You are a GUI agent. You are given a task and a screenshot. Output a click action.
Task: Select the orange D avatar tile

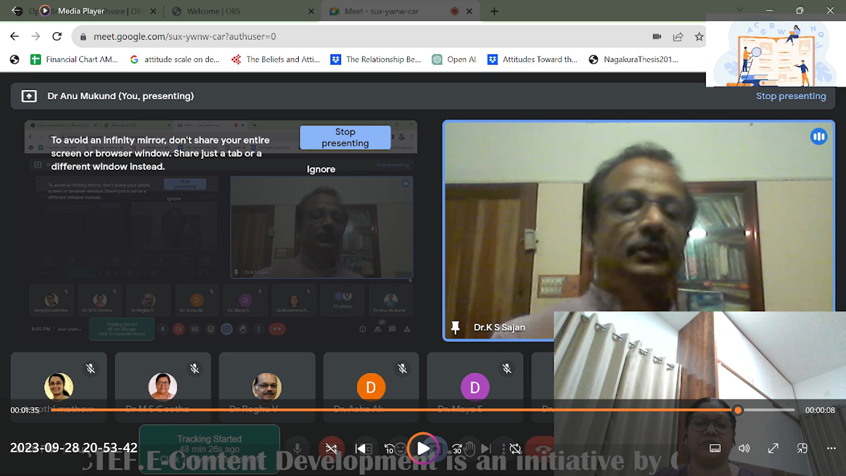pyautogui.click(x=371, y=386)
